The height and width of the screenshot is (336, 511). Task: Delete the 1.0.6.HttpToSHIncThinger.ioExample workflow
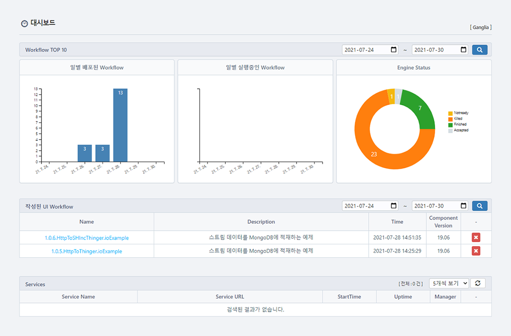click(476, 238)
